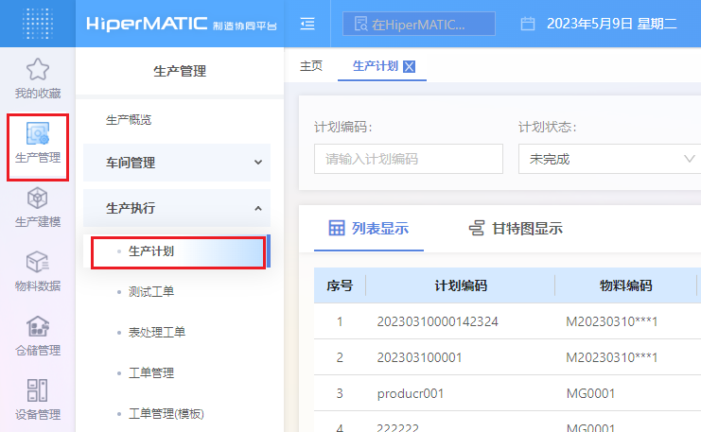Image resolution: width=701 pixels, height=432 pixels.
Task: Expand the 车间管理 menu group
Action: click(177, 163)
